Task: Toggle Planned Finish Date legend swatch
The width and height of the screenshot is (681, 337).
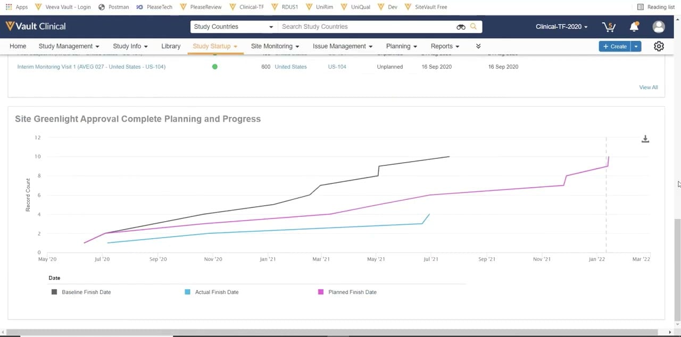Action: 321,292
